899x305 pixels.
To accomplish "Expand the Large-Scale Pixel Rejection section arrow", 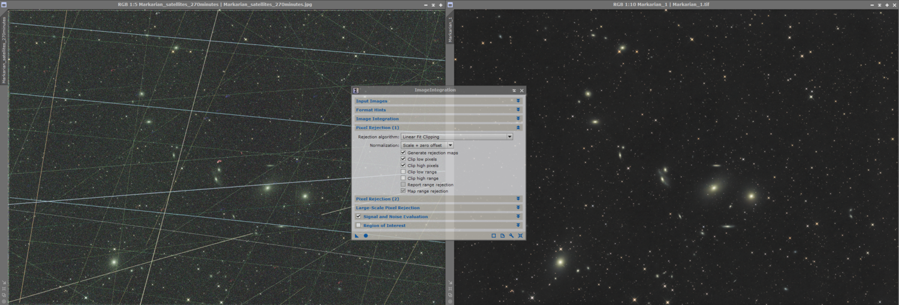I will click(x=518, y=207).
